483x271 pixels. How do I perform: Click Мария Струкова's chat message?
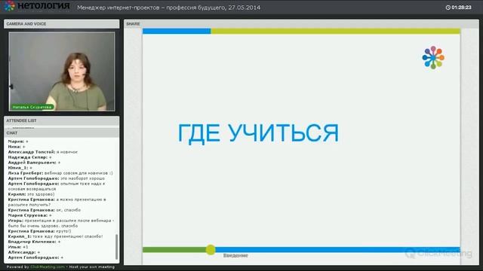point(30,216)
